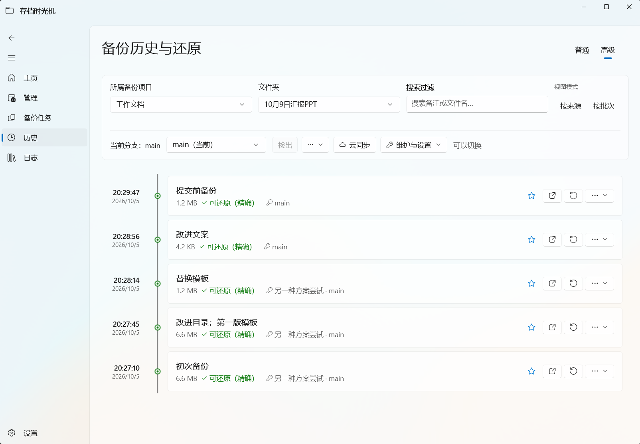Viewport: 640px width, 444px height.
Task: Open more options for 提交前备份
Action: tap(599, 195)
